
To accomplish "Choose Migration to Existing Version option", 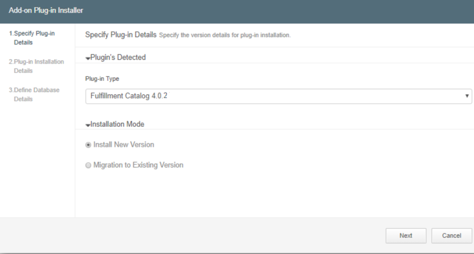I will [x=89, y=165].
